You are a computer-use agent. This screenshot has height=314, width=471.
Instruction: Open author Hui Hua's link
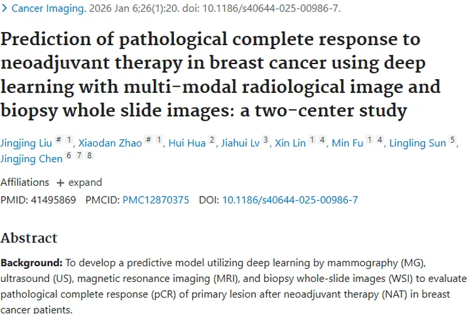pos(187,143)
